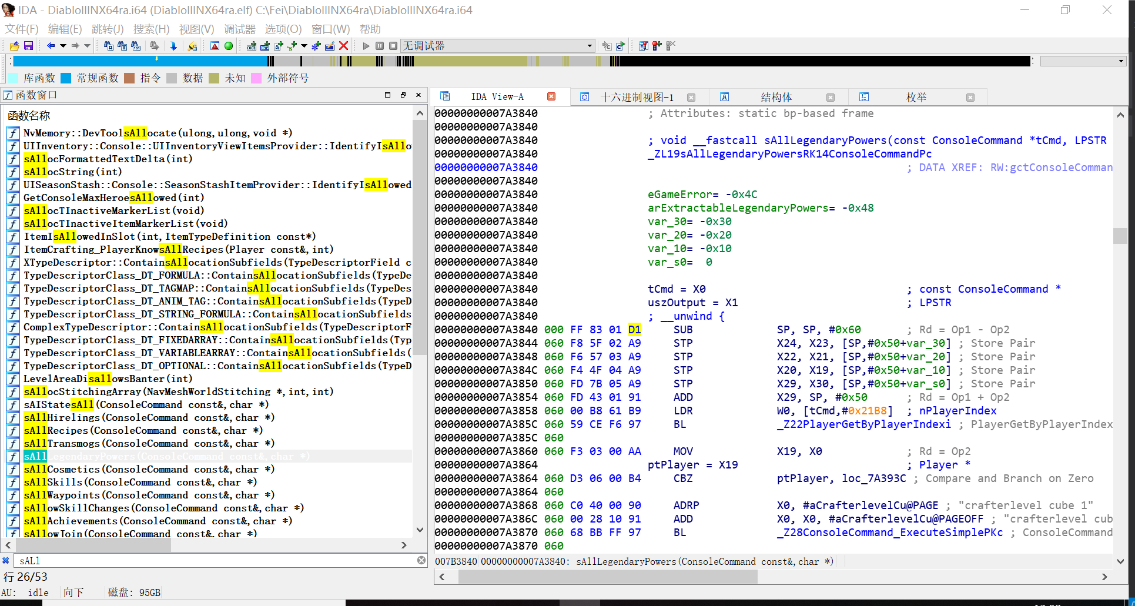
Task: Click the delete breakpoint gray icon
Action: pos(671,46)
